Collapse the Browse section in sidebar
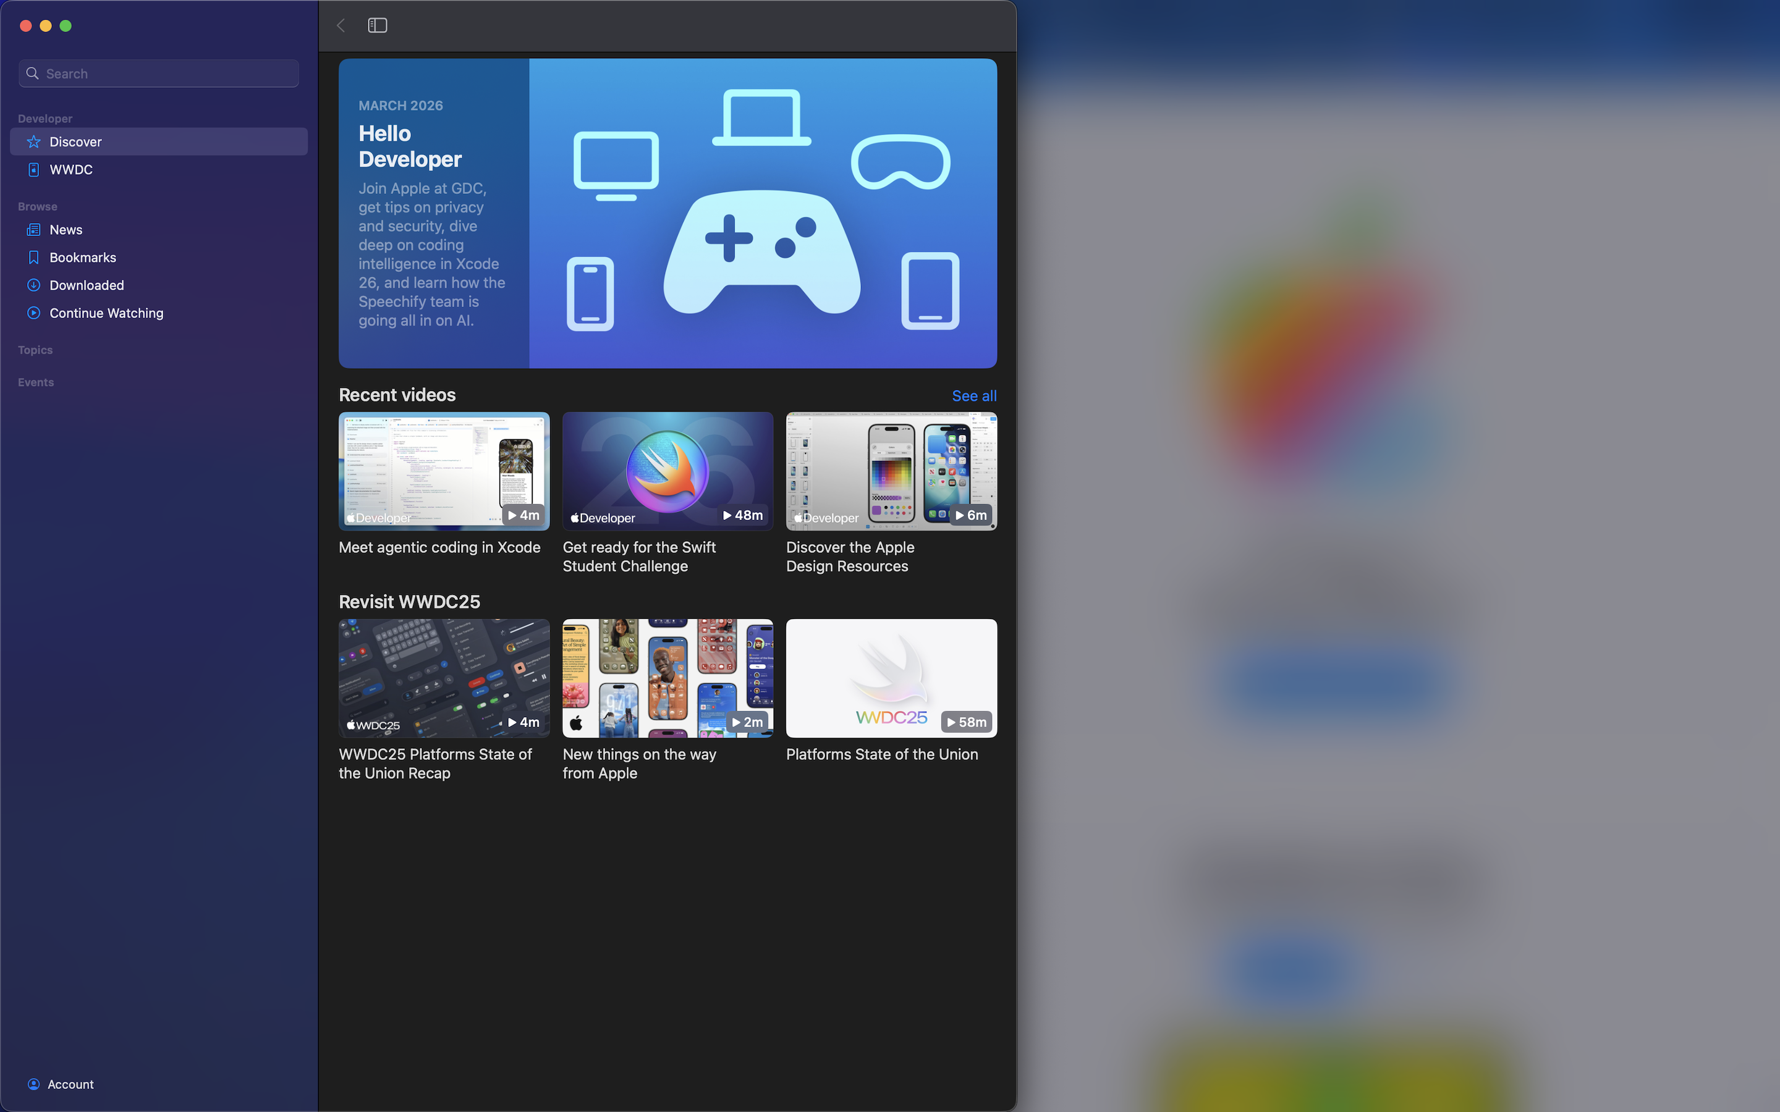 [37, 206]
